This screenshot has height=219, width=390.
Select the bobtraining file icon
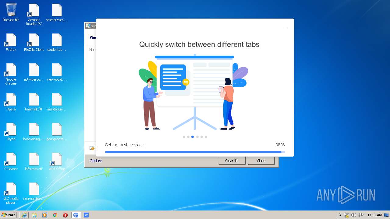(x=34, y=132)
